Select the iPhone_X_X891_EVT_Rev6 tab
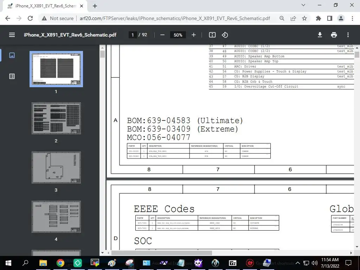Image resolution: width=360 pixels, height=270 pixels. point(45,6)
